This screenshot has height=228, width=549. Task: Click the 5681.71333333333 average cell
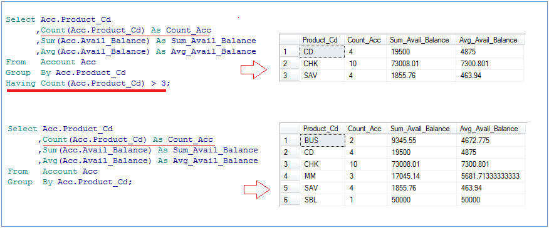(491, 176)
